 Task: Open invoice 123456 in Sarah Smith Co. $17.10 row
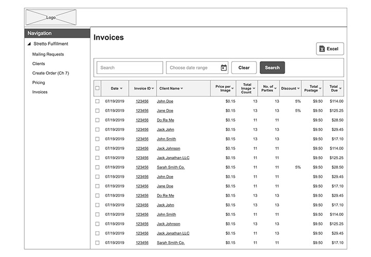point(142,243)
